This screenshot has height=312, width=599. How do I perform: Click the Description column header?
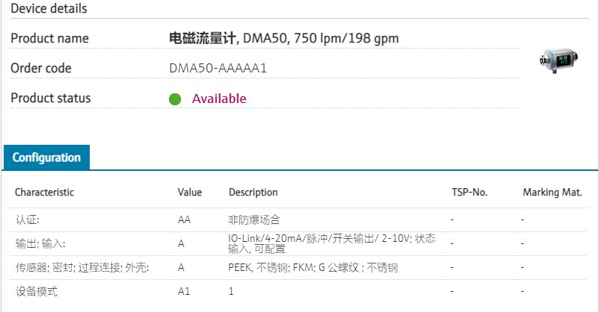(253, 192)
